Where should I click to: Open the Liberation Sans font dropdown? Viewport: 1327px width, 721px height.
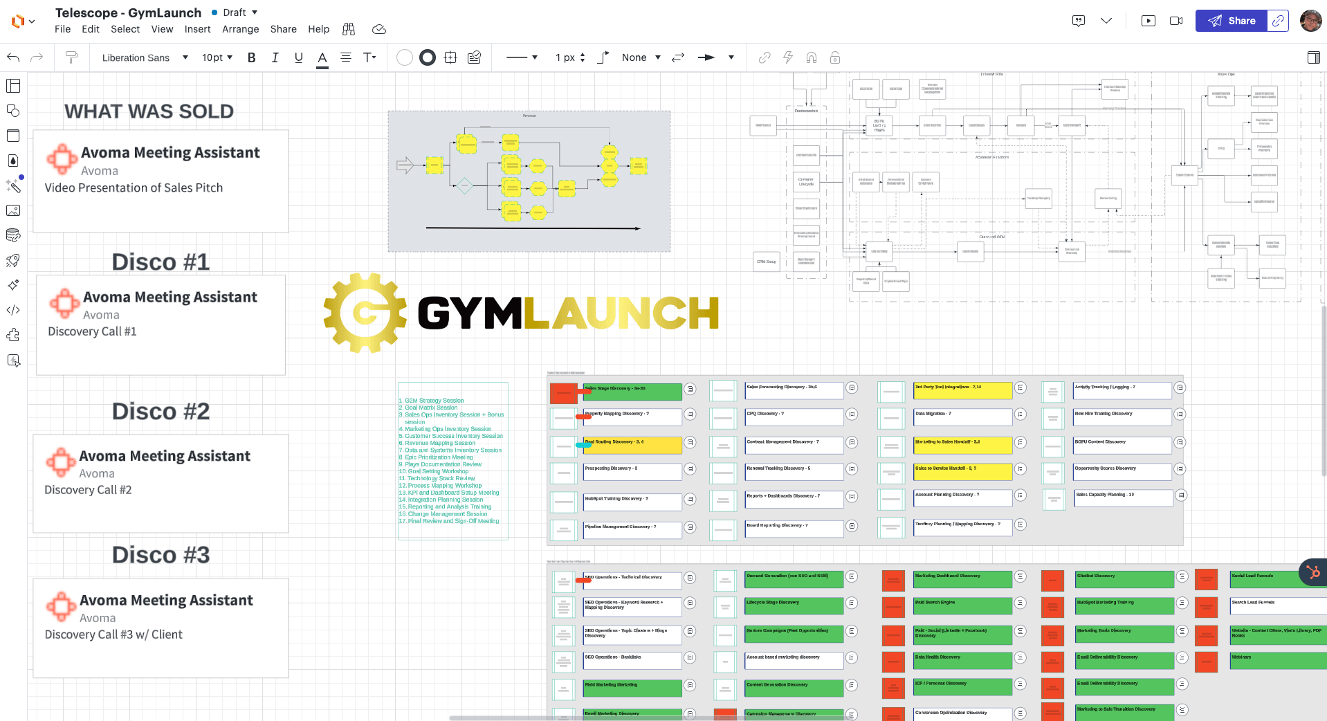143,57
